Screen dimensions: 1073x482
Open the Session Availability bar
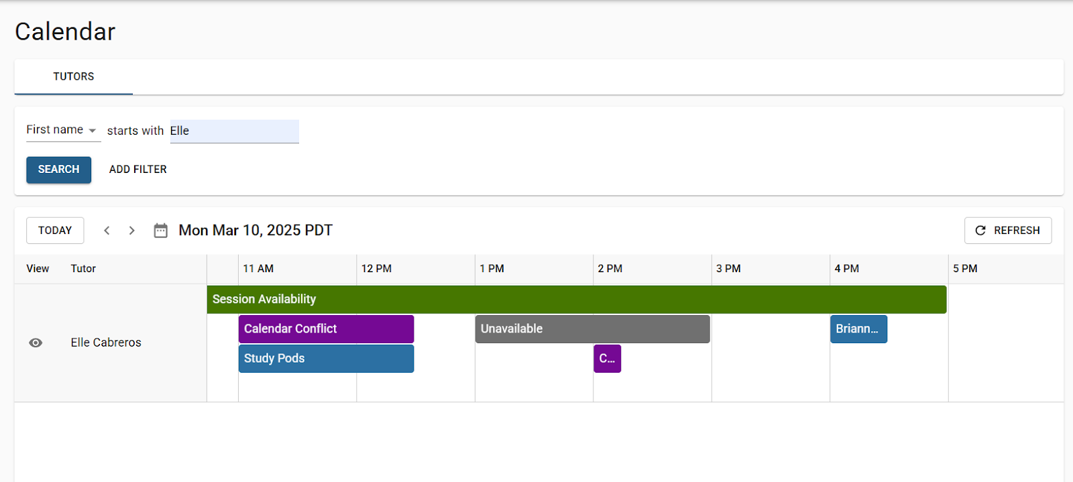coord(577,300)
